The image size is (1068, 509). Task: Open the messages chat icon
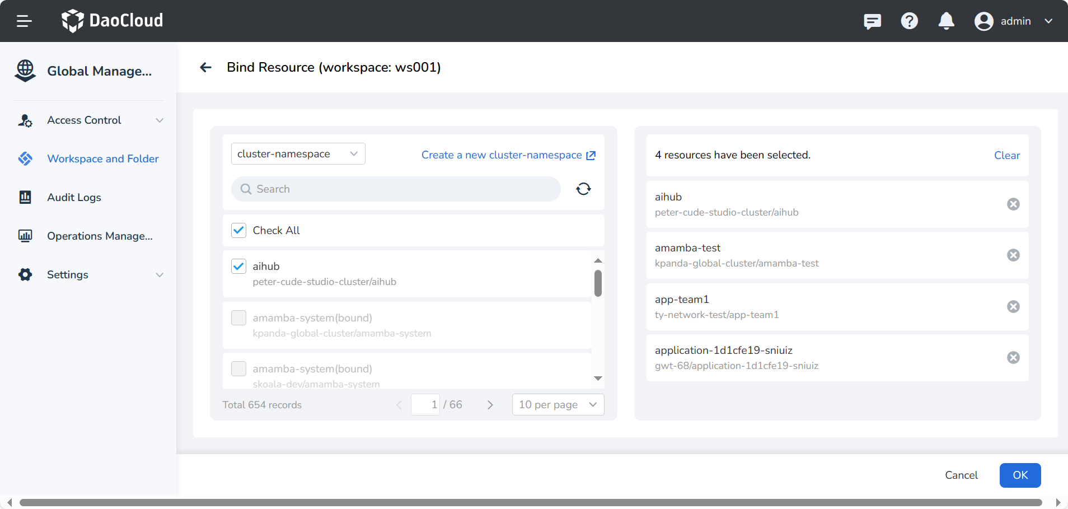872,21
